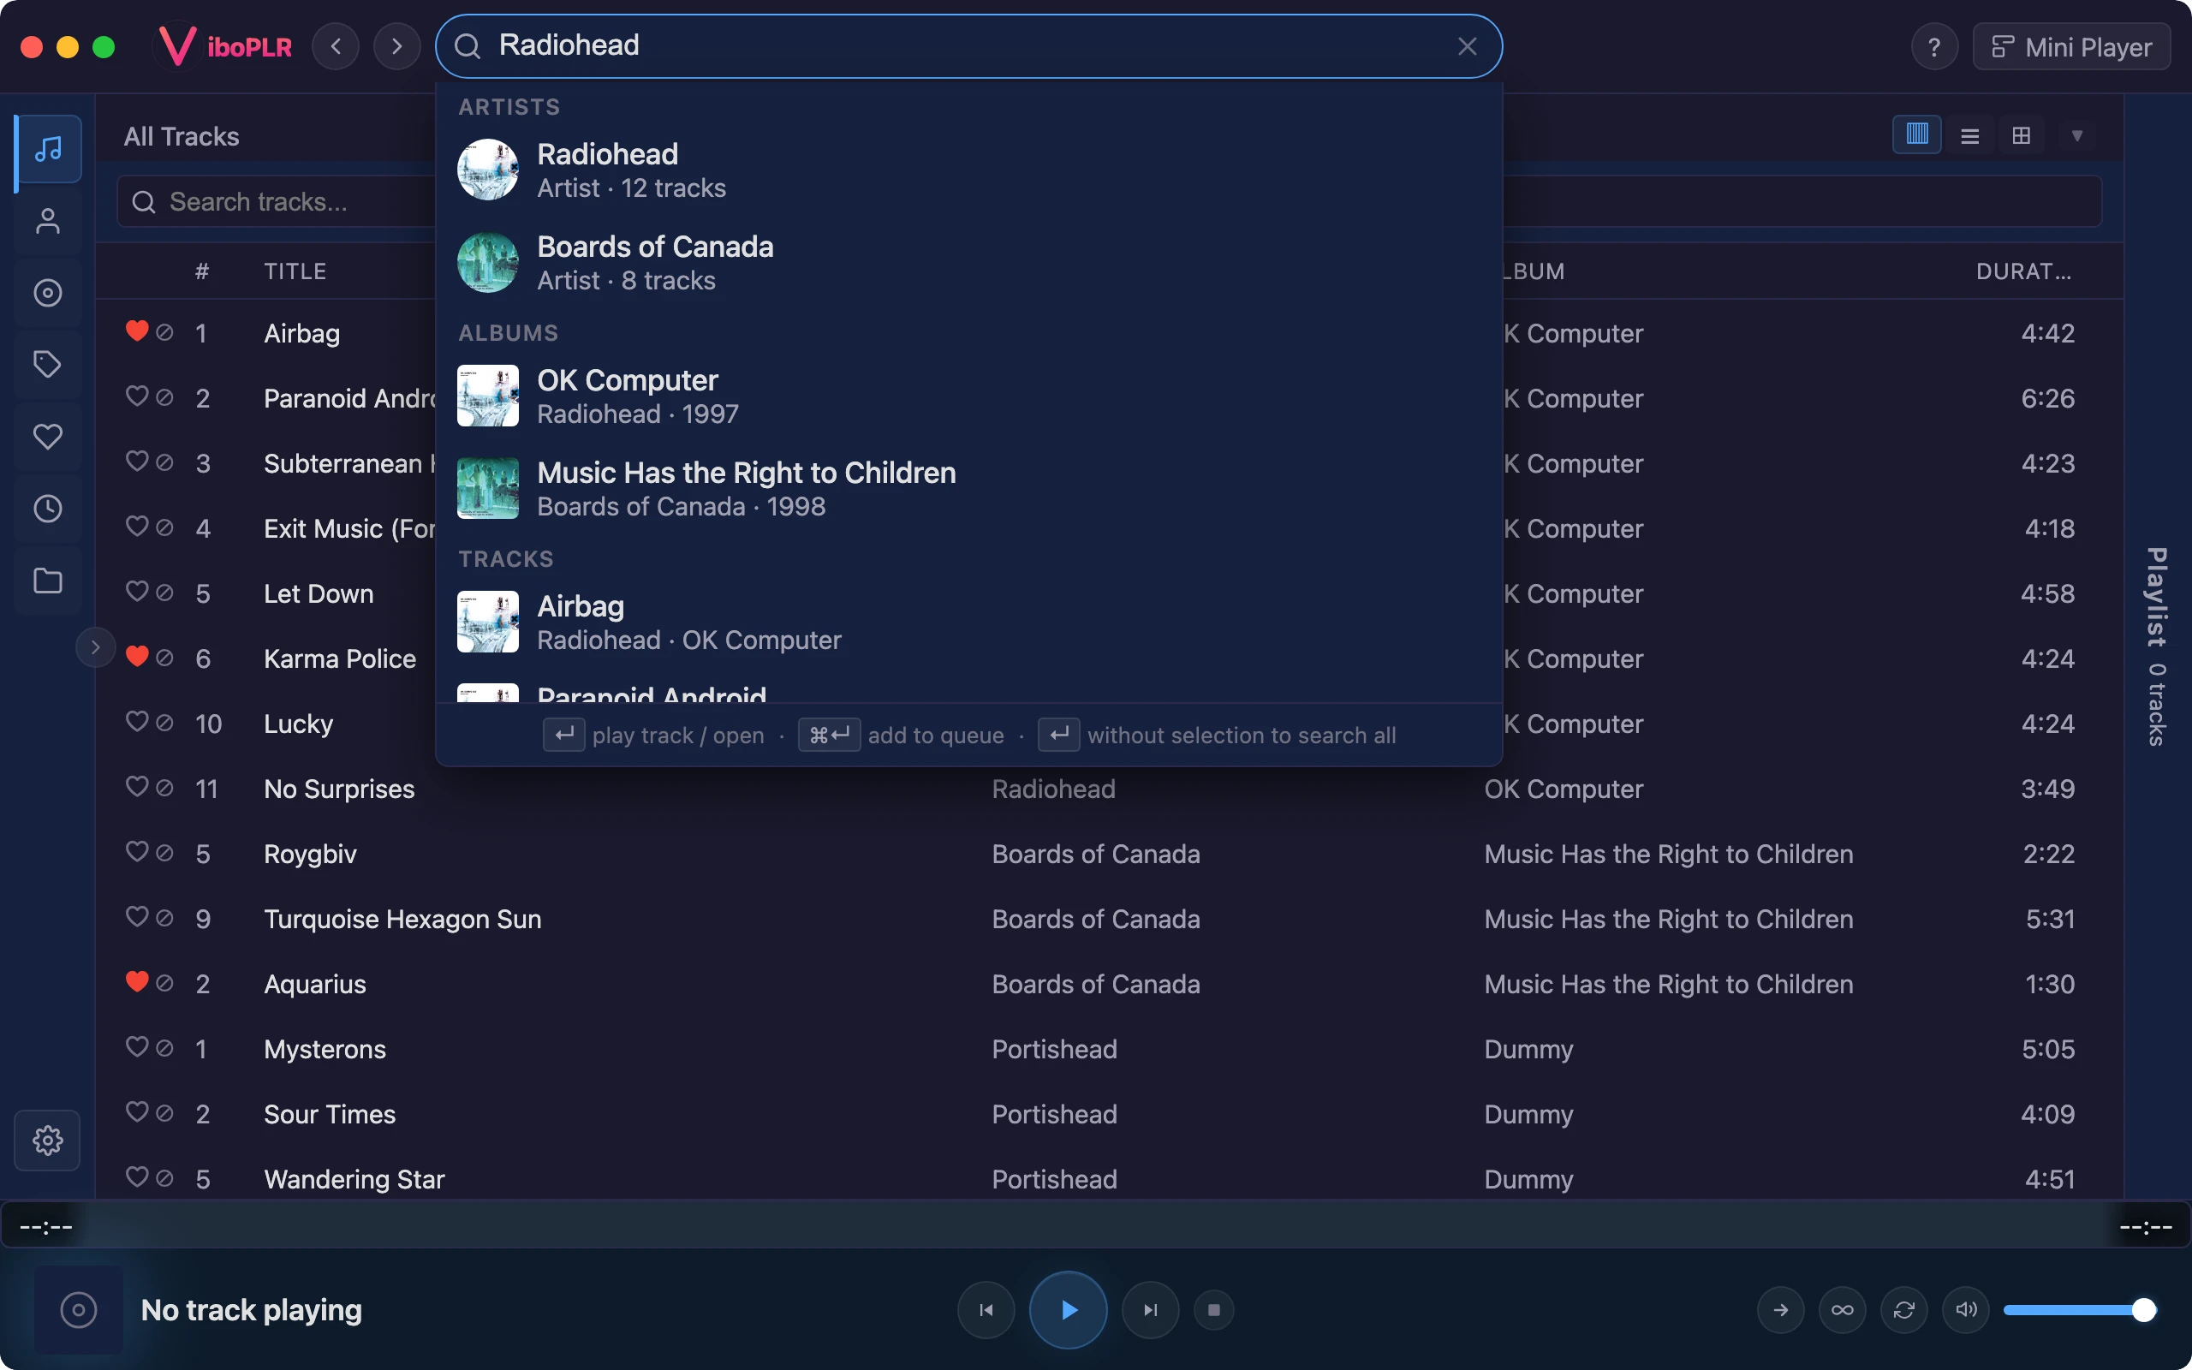Unfavorite the Karma Police track heart
Viewport: 2192px width, 1370px height.
click(137, 657)
